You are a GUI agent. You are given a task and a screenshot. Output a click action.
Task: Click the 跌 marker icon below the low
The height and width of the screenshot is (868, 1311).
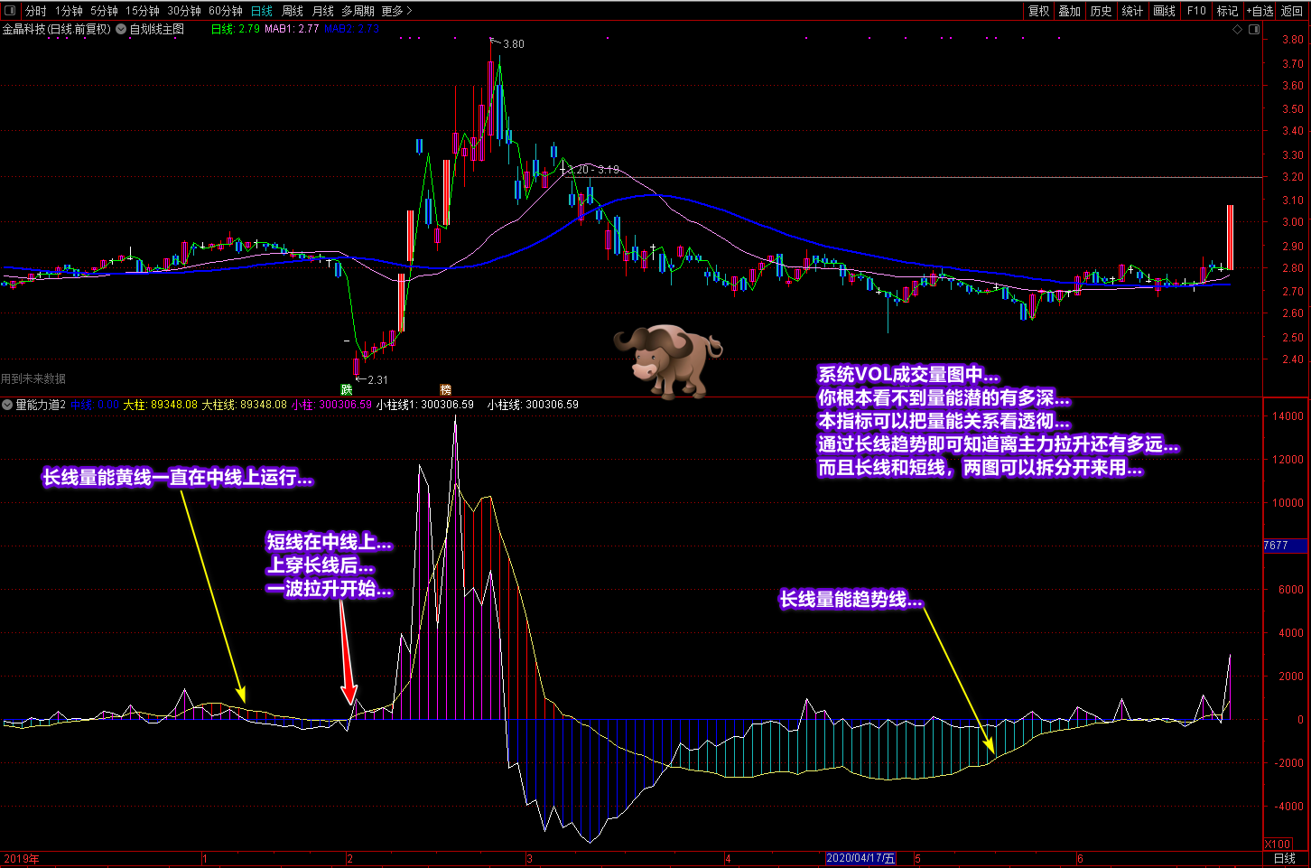click(x=347, y=389)
